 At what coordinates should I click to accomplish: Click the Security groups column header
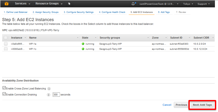(110, 38)
